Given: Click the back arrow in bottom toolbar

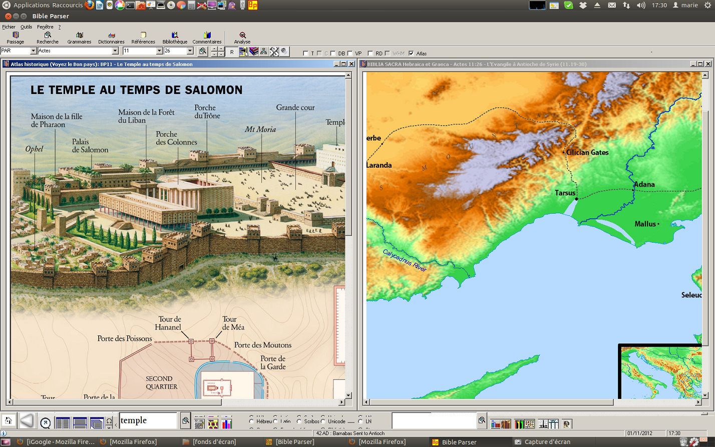Looking at the screenshot, I should tap(27, 421).
